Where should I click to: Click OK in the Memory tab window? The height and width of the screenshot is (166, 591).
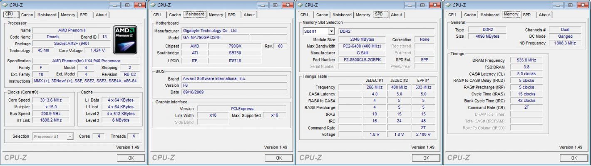574,158
